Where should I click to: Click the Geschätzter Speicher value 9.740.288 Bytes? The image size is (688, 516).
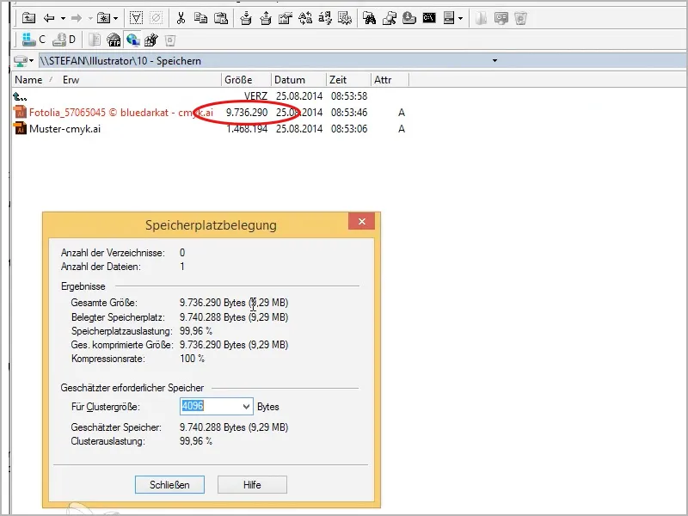[x=234, y=427]
